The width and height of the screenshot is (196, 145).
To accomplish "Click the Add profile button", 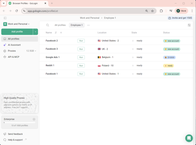I will pos(17,32).
